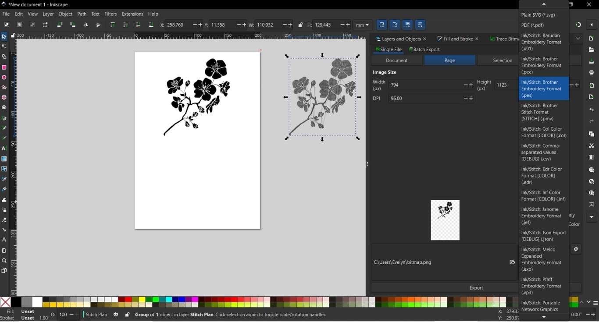Select the Zoom magnifier tool
Image resolution: width=599 pixels, height=322 pixels.
[4, 261]
